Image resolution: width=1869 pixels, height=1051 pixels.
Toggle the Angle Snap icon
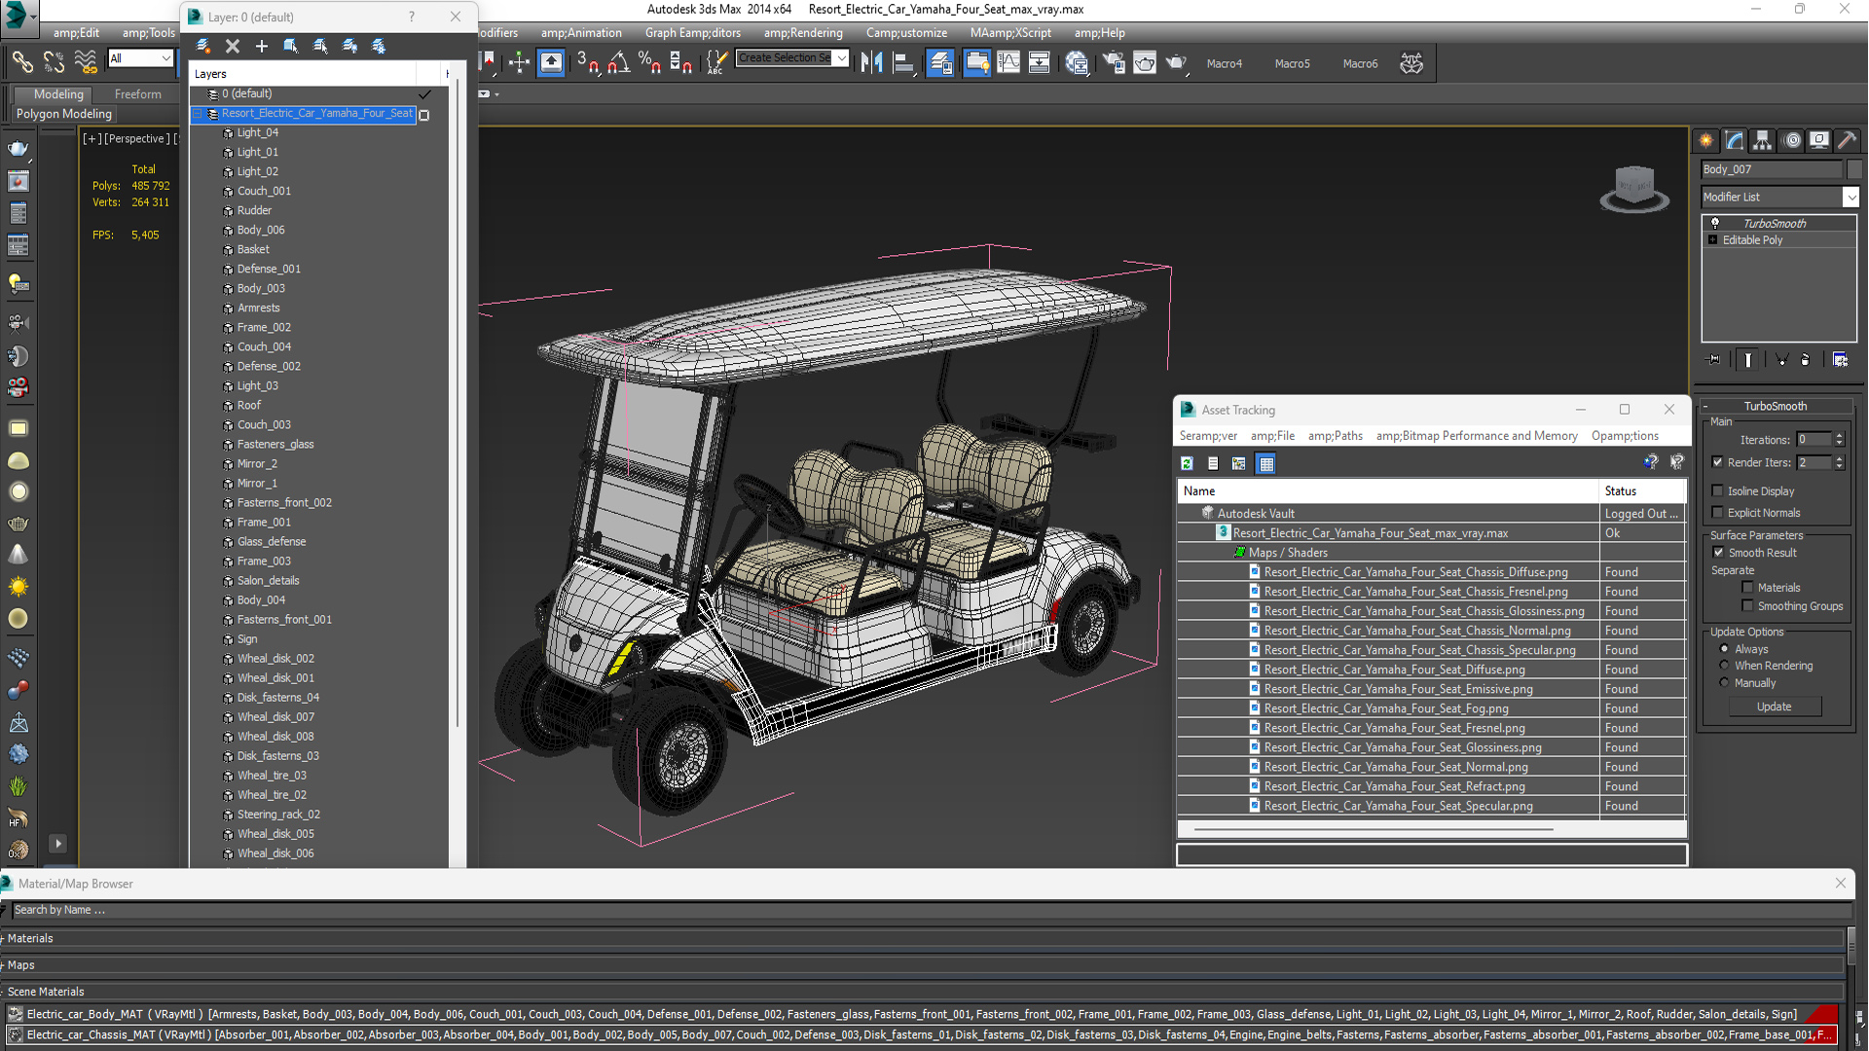coord(618,63)
